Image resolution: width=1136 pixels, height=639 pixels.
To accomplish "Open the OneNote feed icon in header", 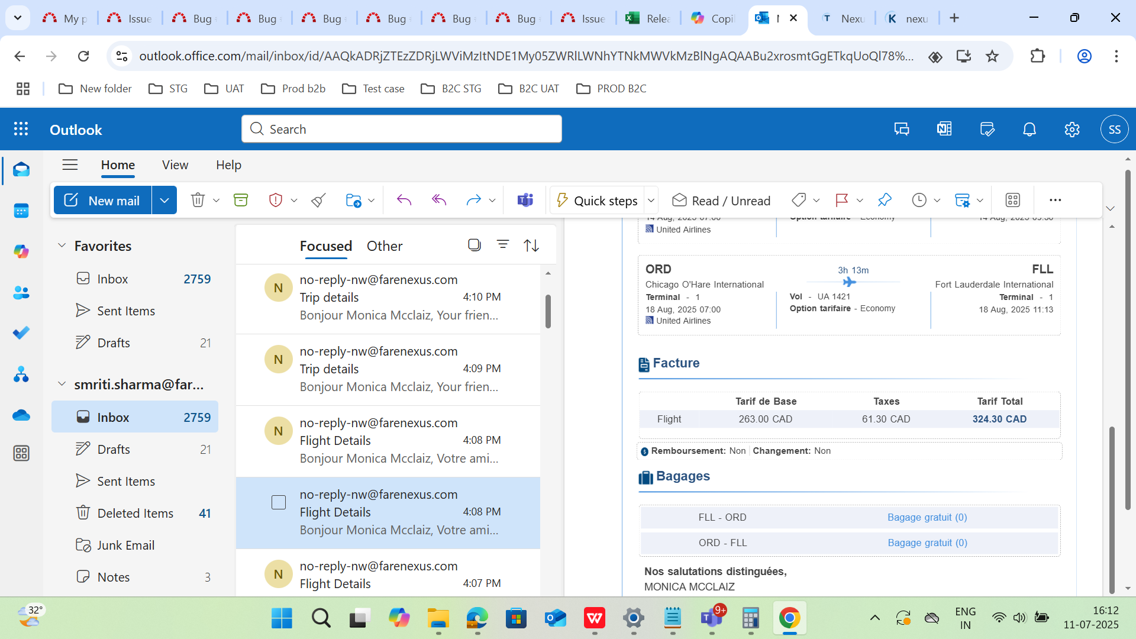I will 944,129.
